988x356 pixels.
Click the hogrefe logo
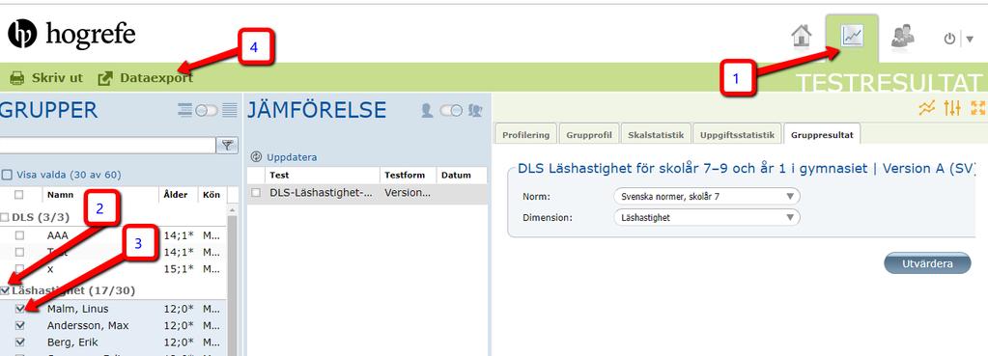point(71,34)
